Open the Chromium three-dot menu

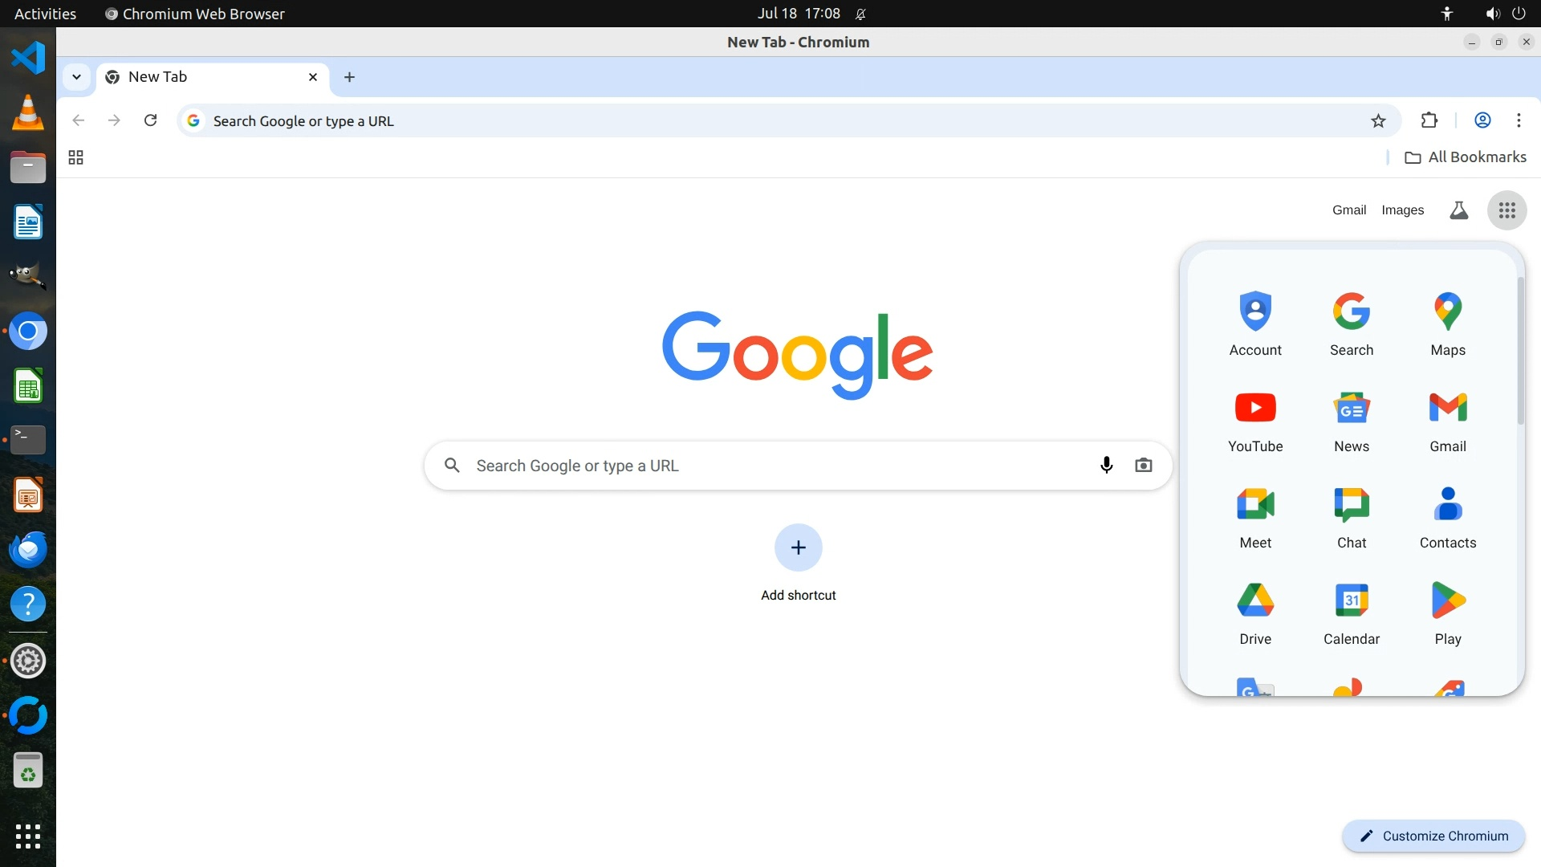pos(1519,120)
